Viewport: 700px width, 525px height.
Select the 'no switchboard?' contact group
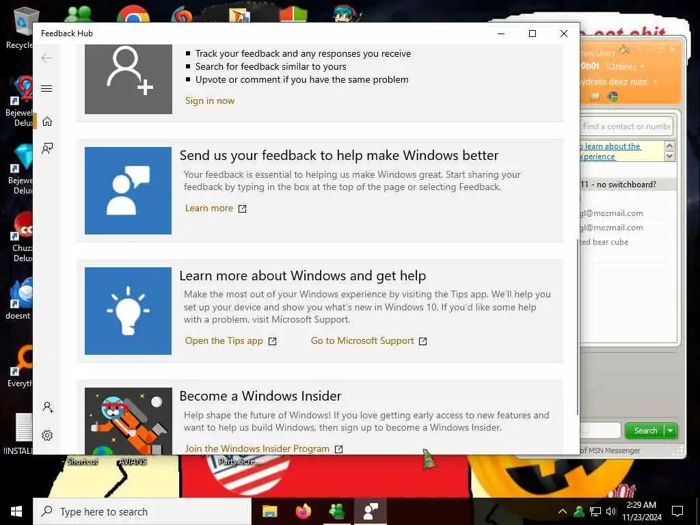pos(628,185)
